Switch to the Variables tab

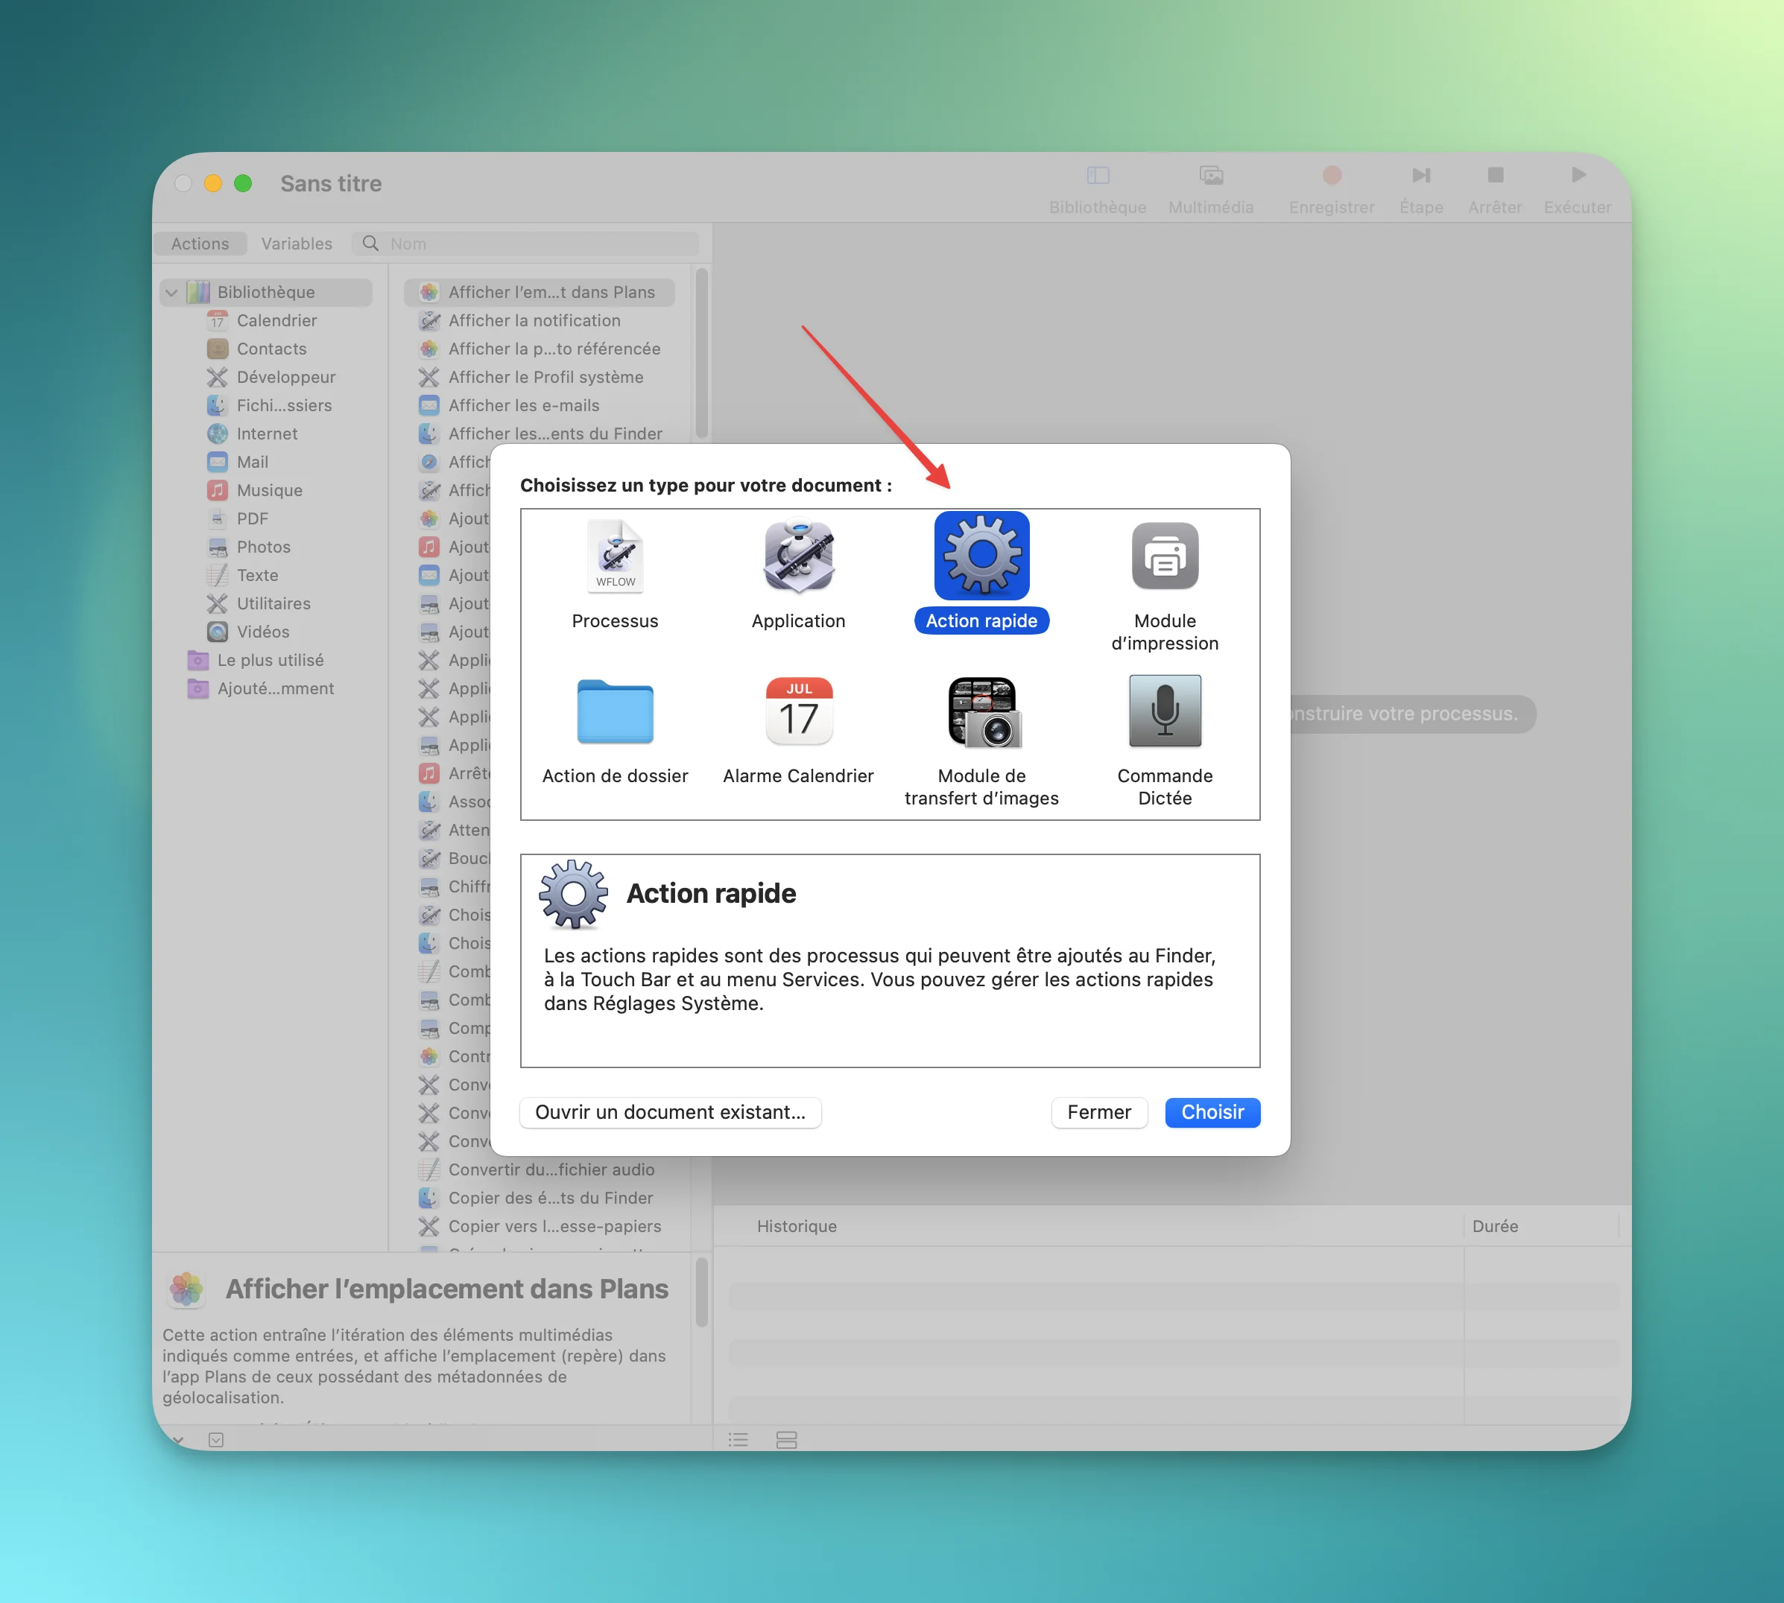[296, 244]
